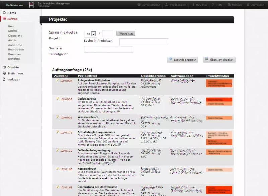Click the Suche in Projekten input field
Screen dimensions: 268x196
144,42
